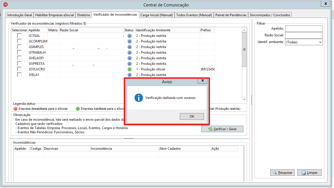334x188 pixels.
Task: Click the Inconsistência column header in lower grid
Action: pos(124,148)
